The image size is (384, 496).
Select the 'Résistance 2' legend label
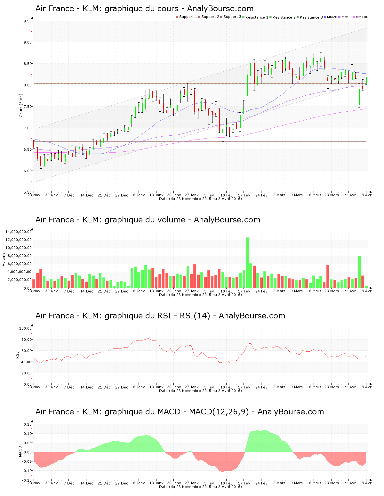click(284, 17)
